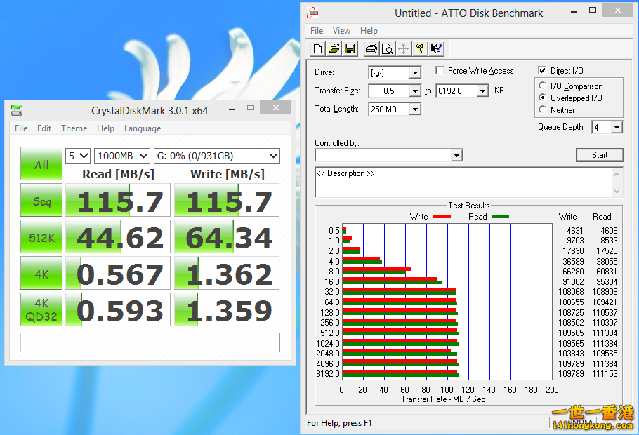Print results using ATTO printer icon
639x435 pixels.
pyautogui.click(x=371, y=49)
